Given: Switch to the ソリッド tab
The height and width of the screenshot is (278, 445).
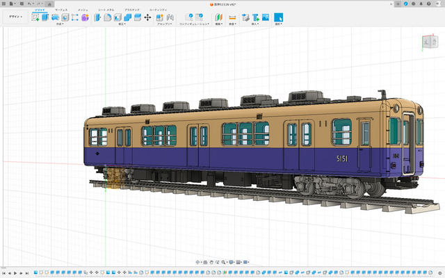Looking at the screenshot, I should pos(40,10).
